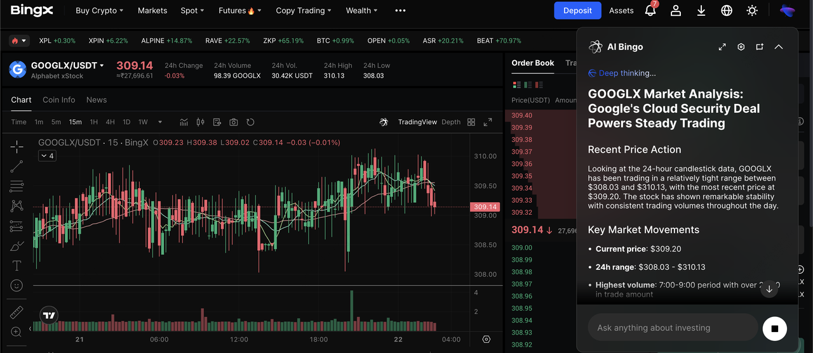
Task: Open more time intervals dropdown
Action: pyautogui.click(x=160, y=122)
